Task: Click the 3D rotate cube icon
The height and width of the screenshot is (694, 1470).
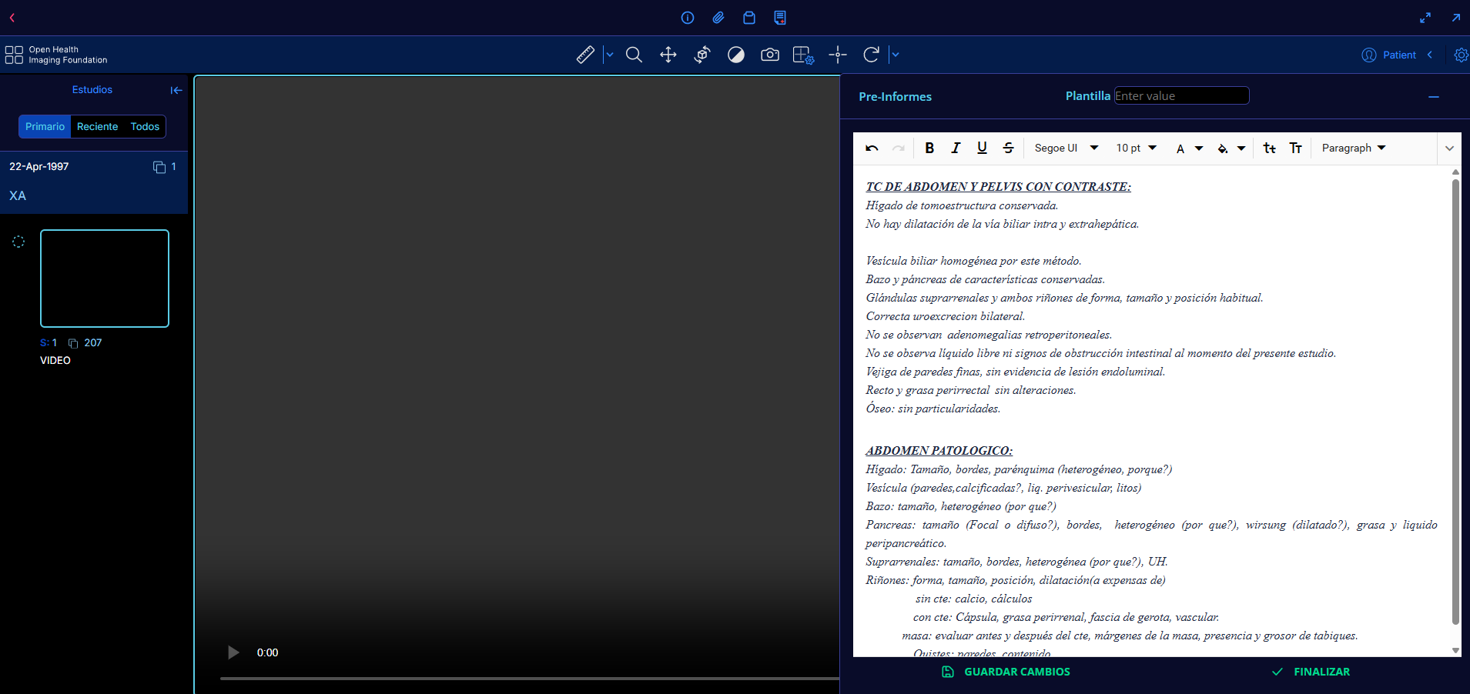Action: tap(702, 55)
